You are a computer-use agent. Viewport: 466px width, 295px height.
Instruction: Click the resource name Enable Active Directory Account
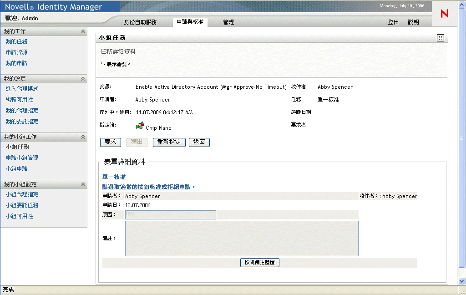tap(211, 87)
